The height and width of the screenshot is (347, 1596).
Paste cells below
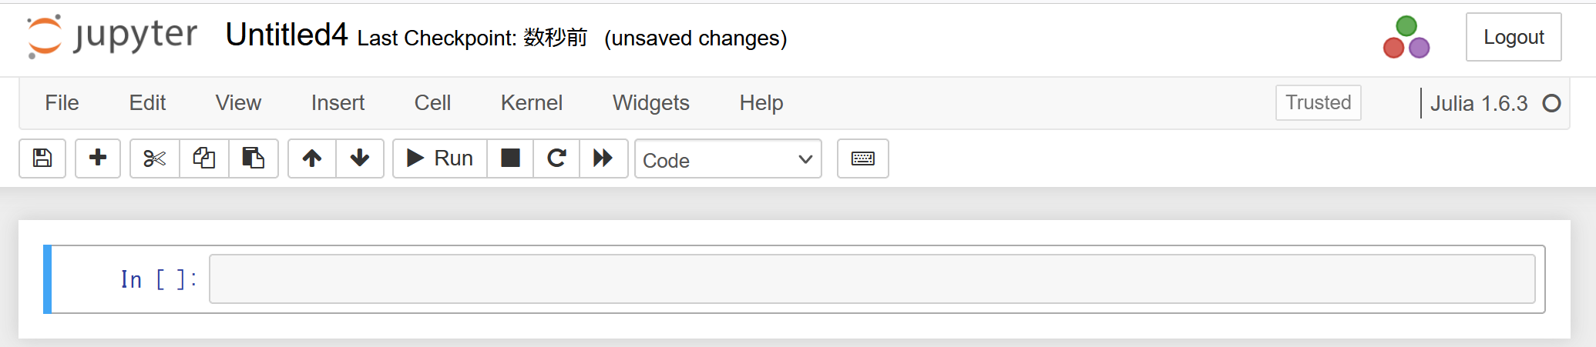(x=254, y=158)
